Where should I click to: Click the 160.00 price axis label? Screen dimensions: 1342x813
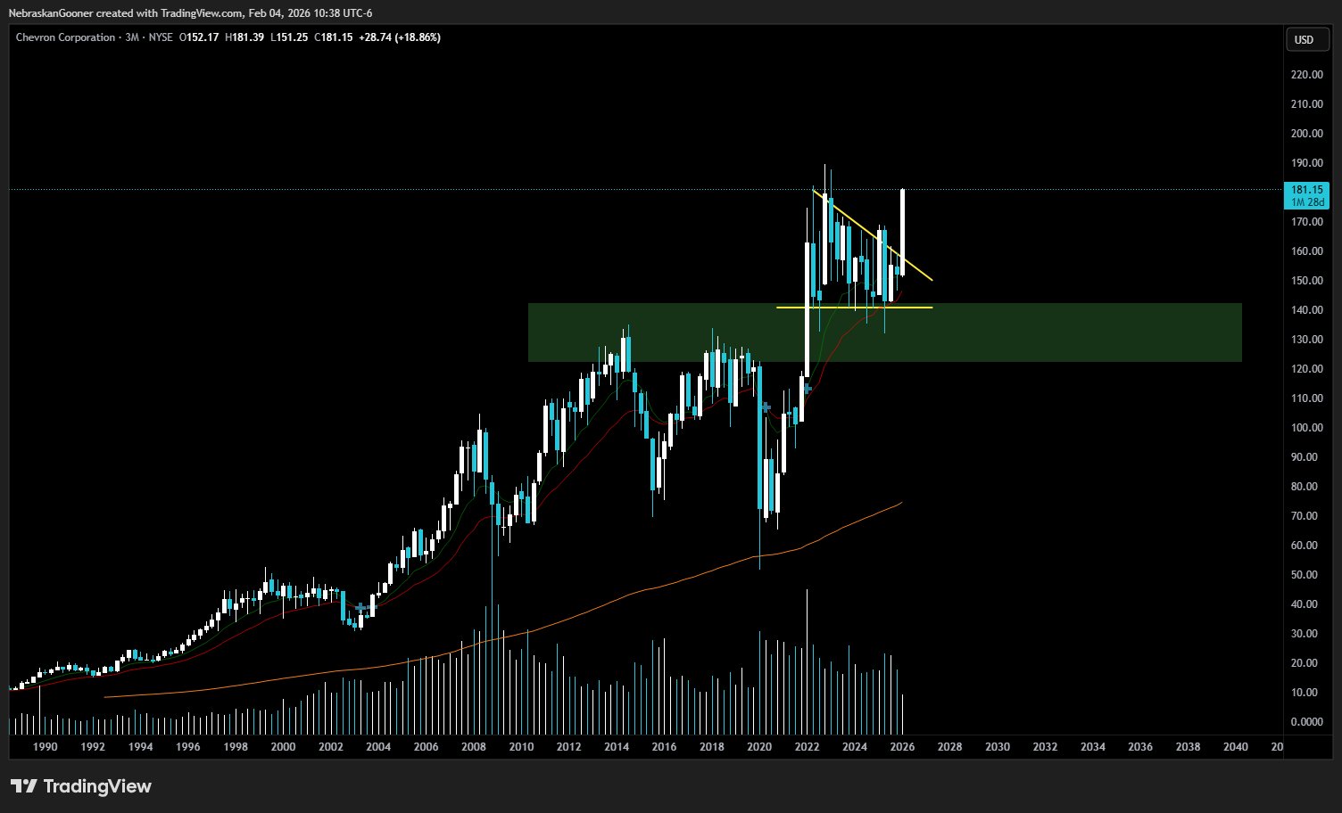tap(1306, 251)
